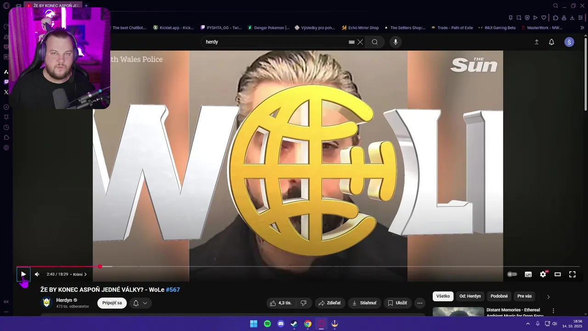The width and height of the screenshot is (588, 331).
Task: Open the X (Twitter) sidebar icon
Action: pyautogui.click(x=6, y=92)
